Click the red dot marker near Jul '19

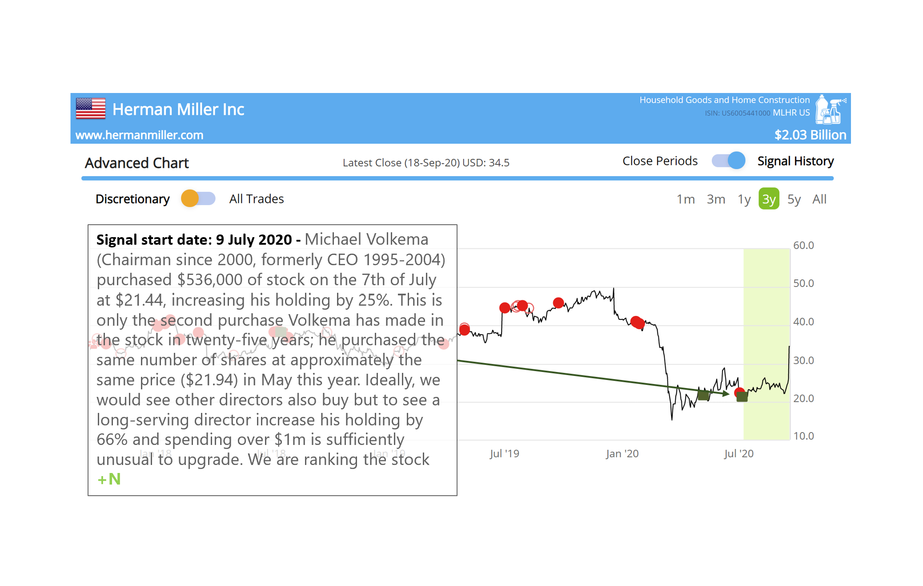pyautogui.click(x=505, y=307)
